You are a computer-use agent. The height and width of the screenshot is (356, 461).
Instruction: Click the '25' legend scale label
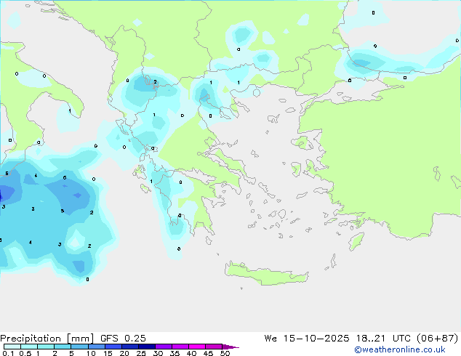pos(141,353)
